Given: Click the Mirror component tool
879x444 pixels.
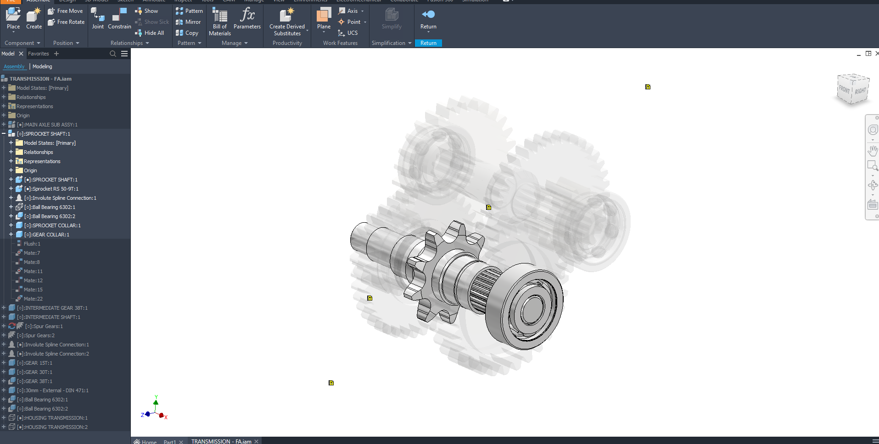Looking at the screenshot, I should click(188, 22).
